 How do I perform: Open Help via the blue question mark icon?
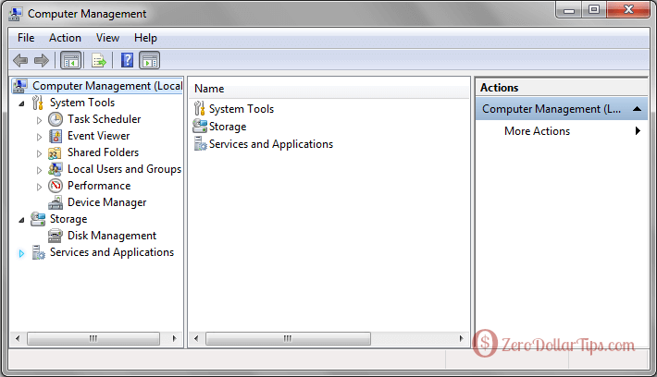[x=127, y=61]
